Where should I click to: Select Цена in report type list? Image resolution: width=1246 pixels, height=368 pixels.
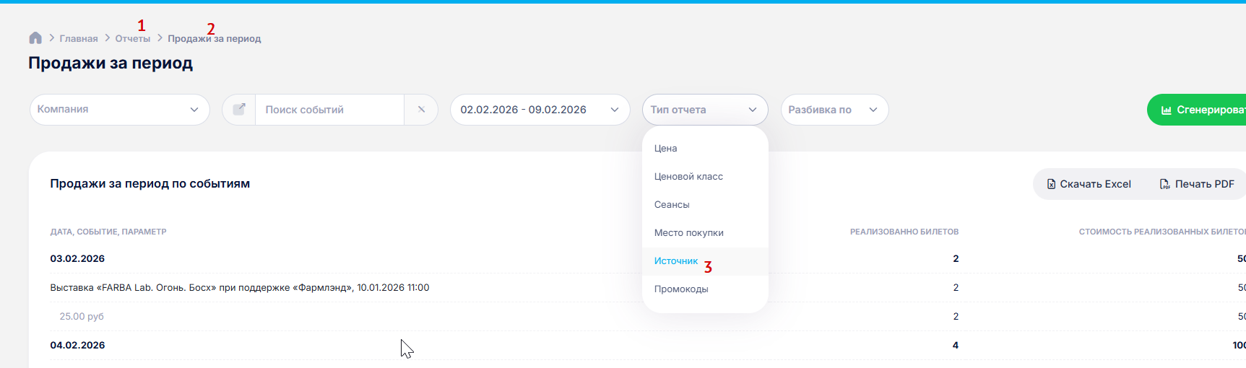[x=705, y=148]
